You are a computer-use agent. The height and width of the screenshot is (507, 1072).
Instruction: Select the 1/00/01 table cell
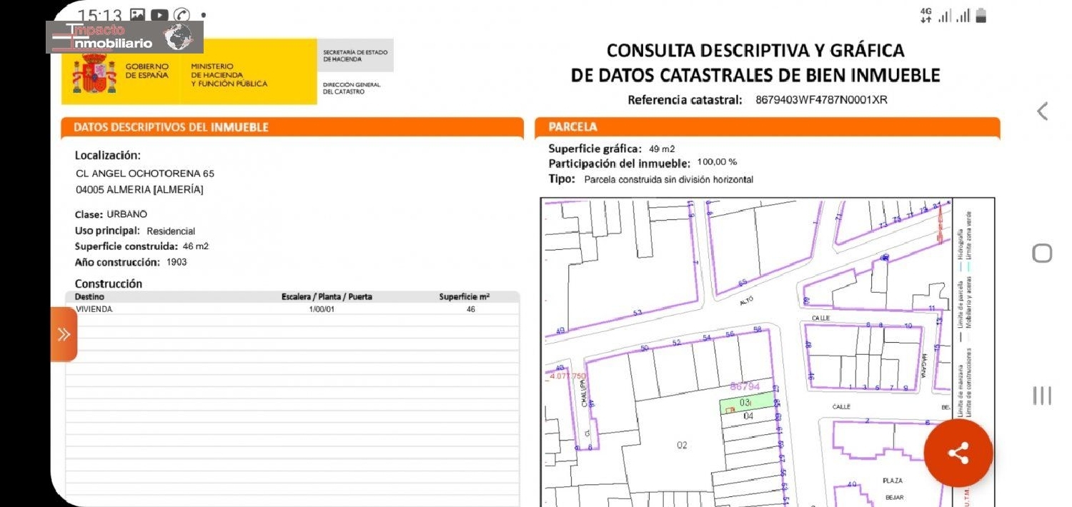point(322,309)
